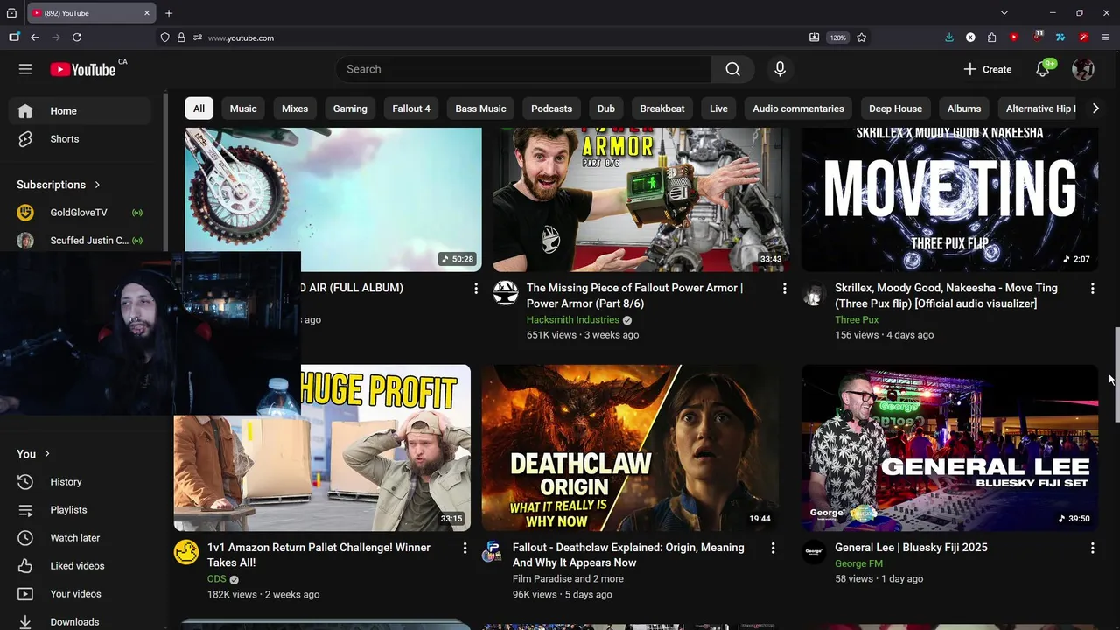
Task: Go to the YouTube logo home link
Action: coord(83,69)
